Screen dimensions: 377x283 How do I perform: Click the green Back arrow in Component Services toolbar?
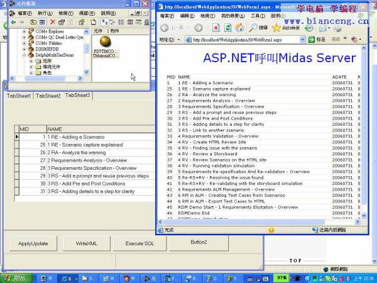click(x=13, y=23)
